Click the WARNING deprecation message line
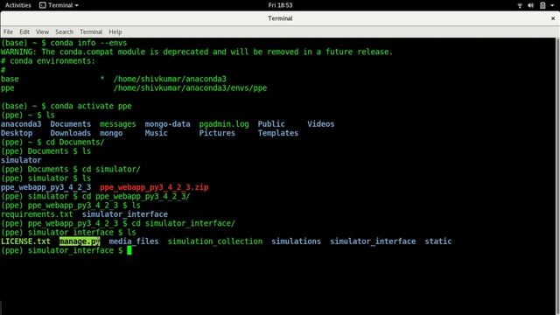This screenshot has height=315, width=560. coord(196,52)
